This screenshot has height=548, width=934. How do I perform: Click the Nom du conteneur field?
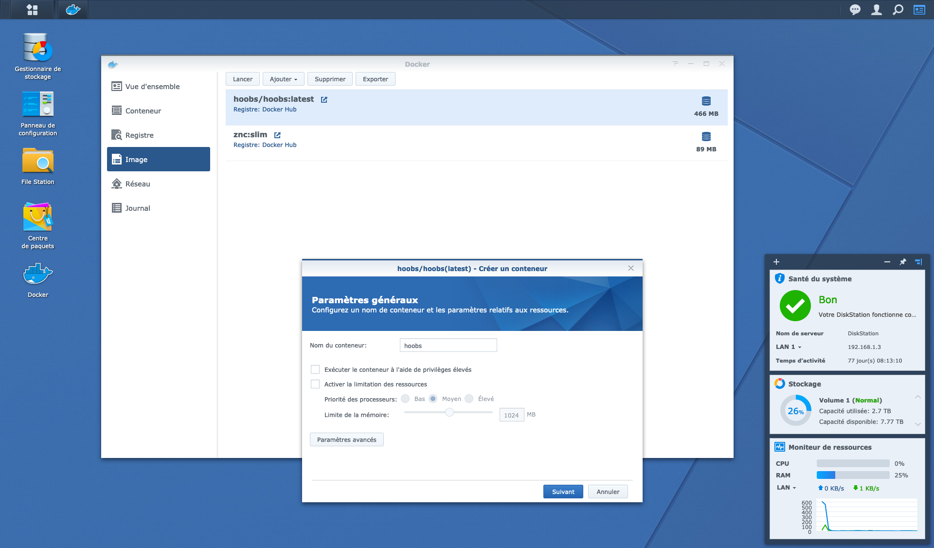pos(449,345)
